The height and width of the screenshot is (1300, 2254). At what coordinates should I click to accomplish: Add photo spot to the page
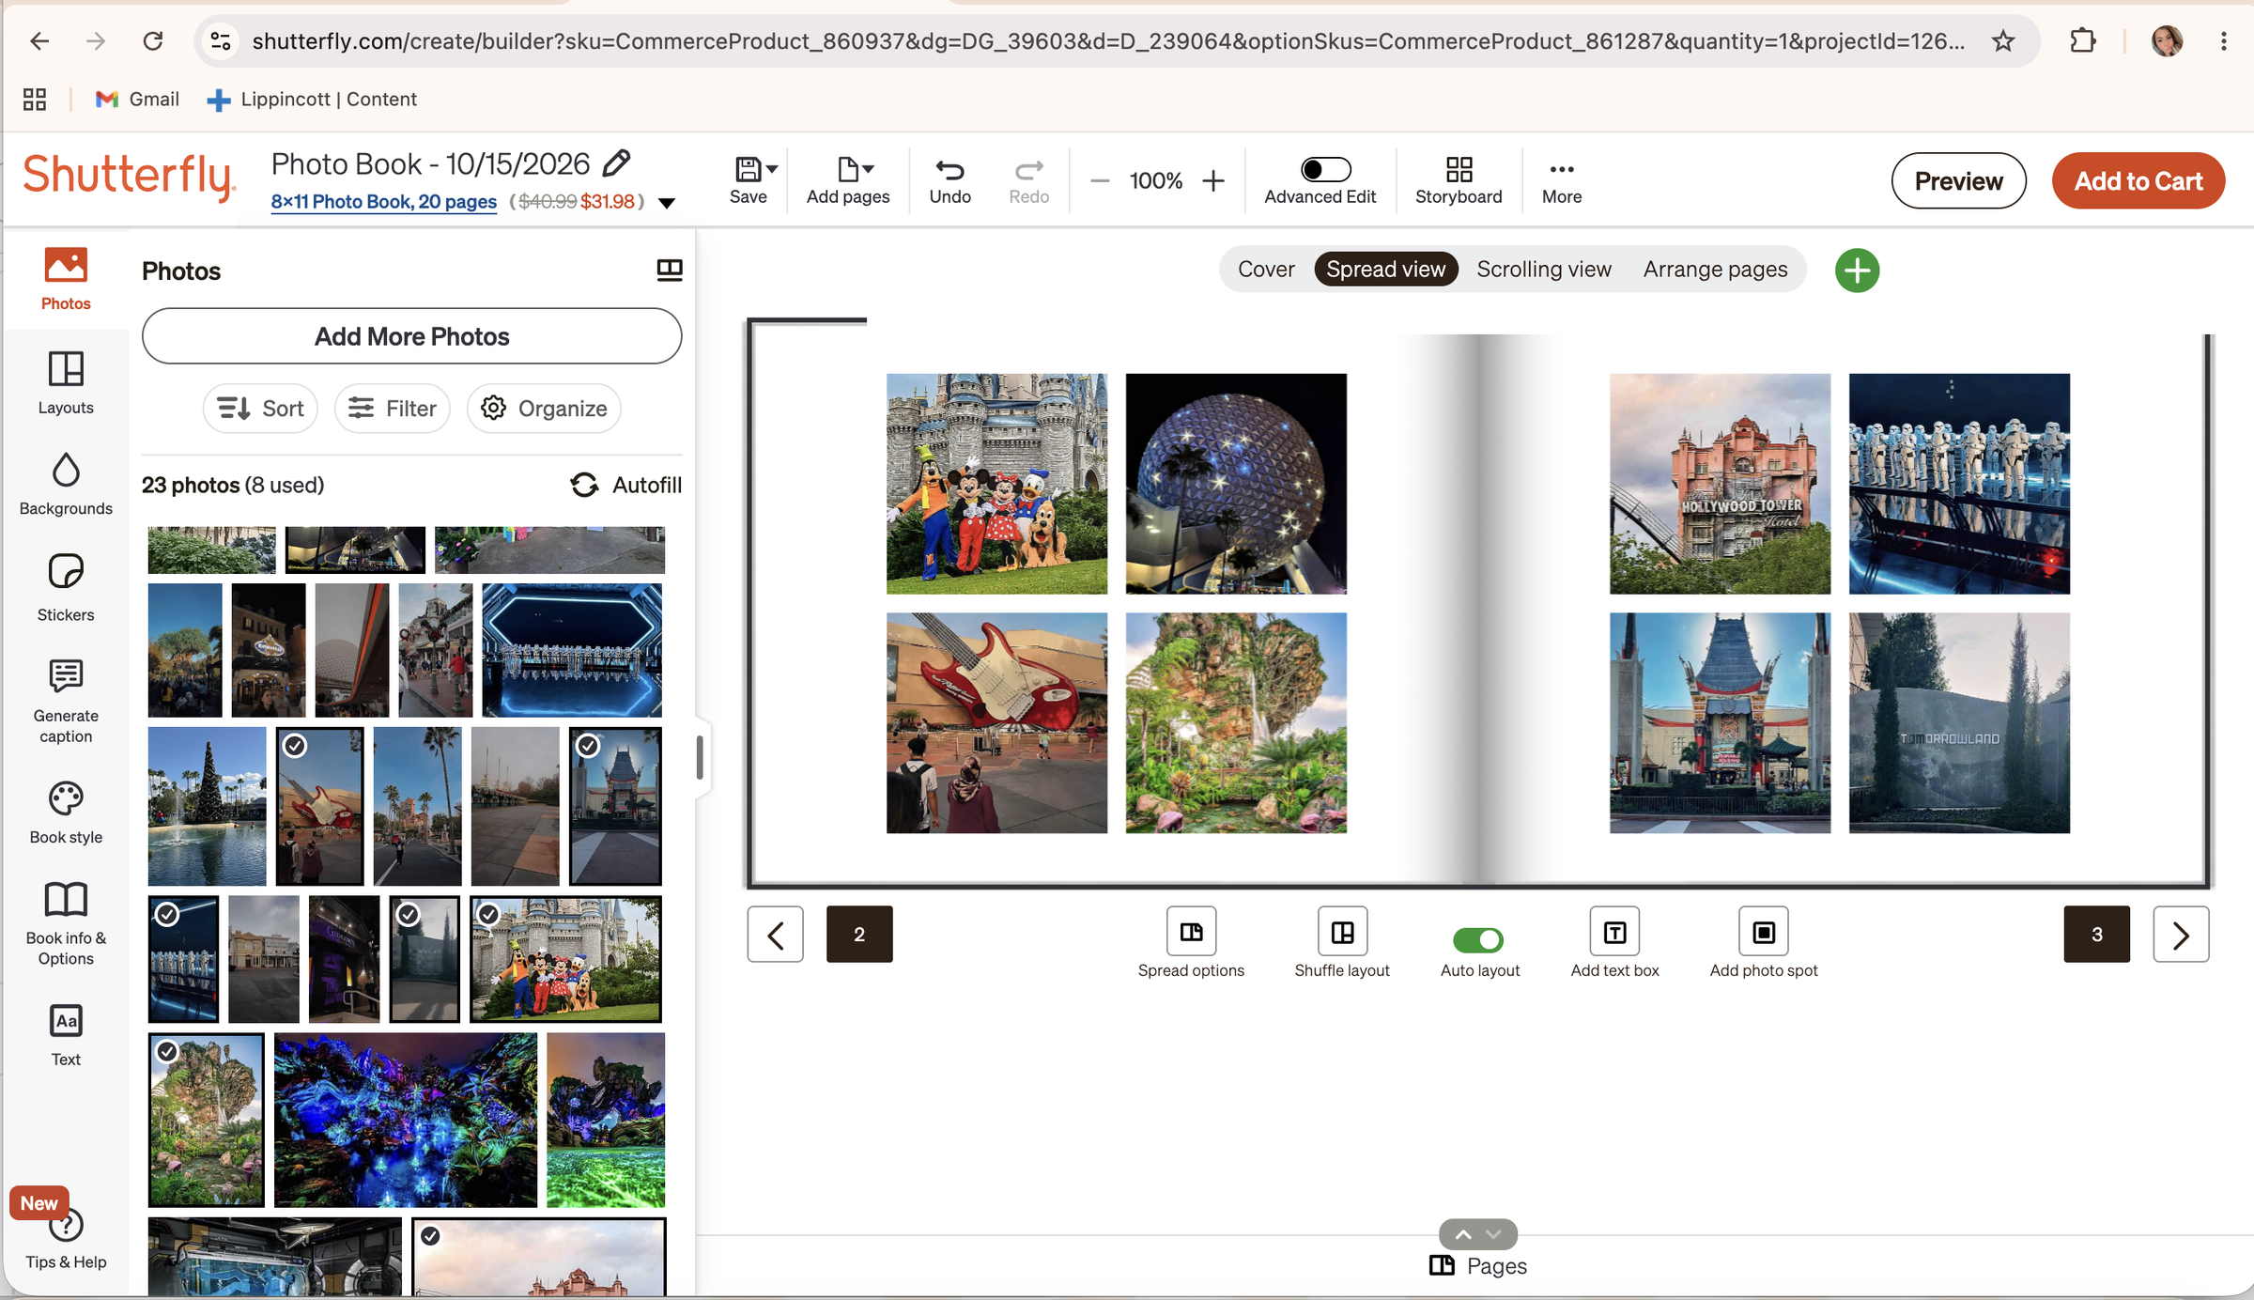[x=1764, y=932]
